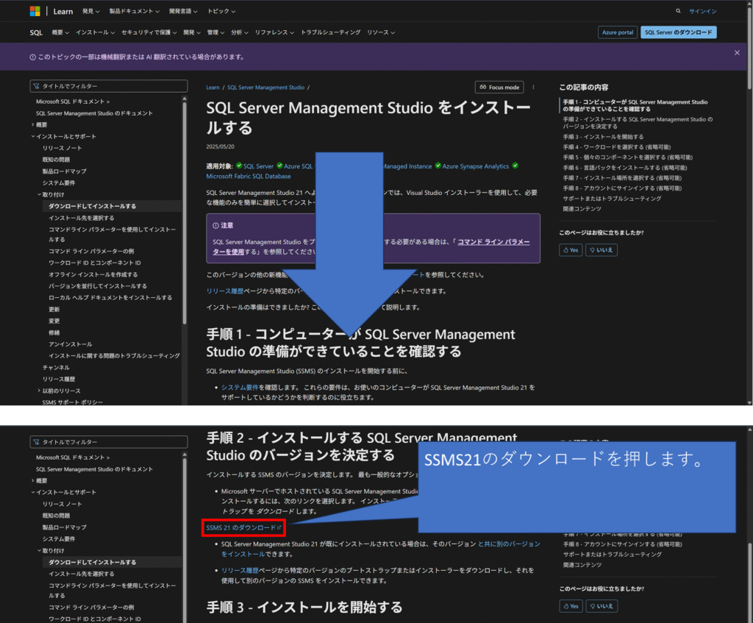Expand the セキュリティで保護 menu
Image resolution: width=753 pixels, height=623 pixels.
[x=149, y=32]
